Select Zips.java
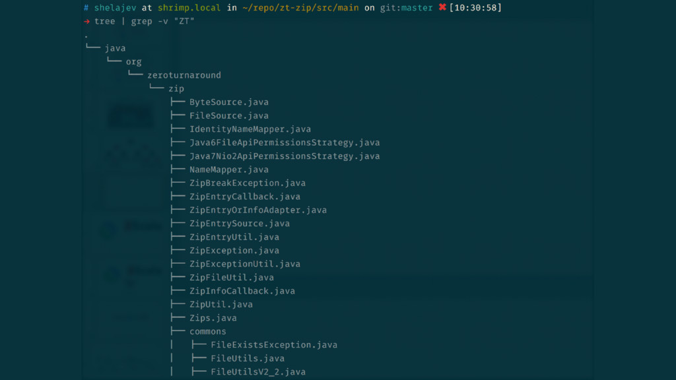Viewport: 676px width, 380px height. pos(213,318)
